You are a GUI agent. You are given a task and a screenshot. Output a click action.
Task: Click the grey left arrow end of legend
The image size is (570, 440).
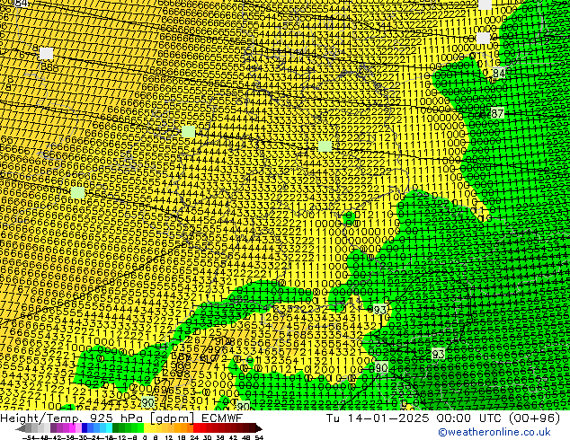click(21, 428)
